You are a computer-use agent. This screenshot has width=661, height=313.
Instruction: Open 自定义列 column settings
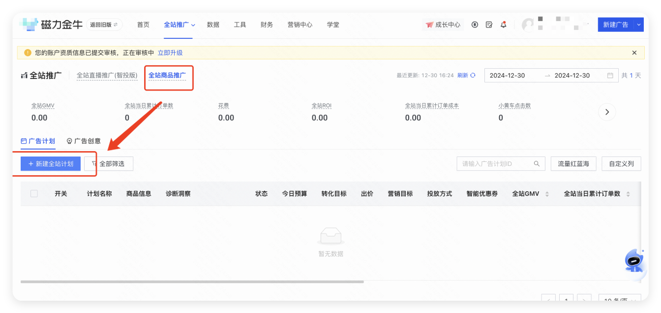pyautogui.click(x=621, y=164)
